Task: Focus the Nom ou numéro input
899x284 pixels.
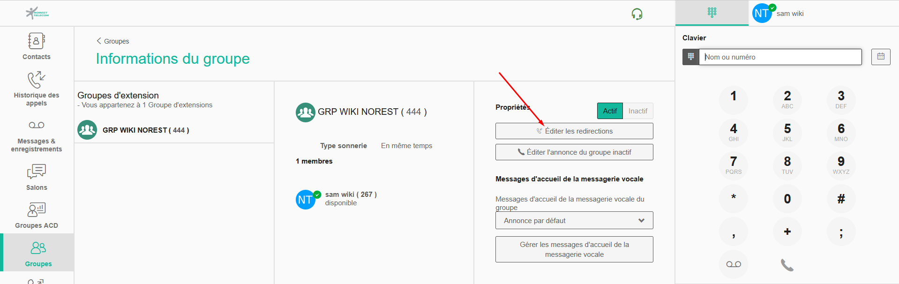Action: tap(780, 57)
